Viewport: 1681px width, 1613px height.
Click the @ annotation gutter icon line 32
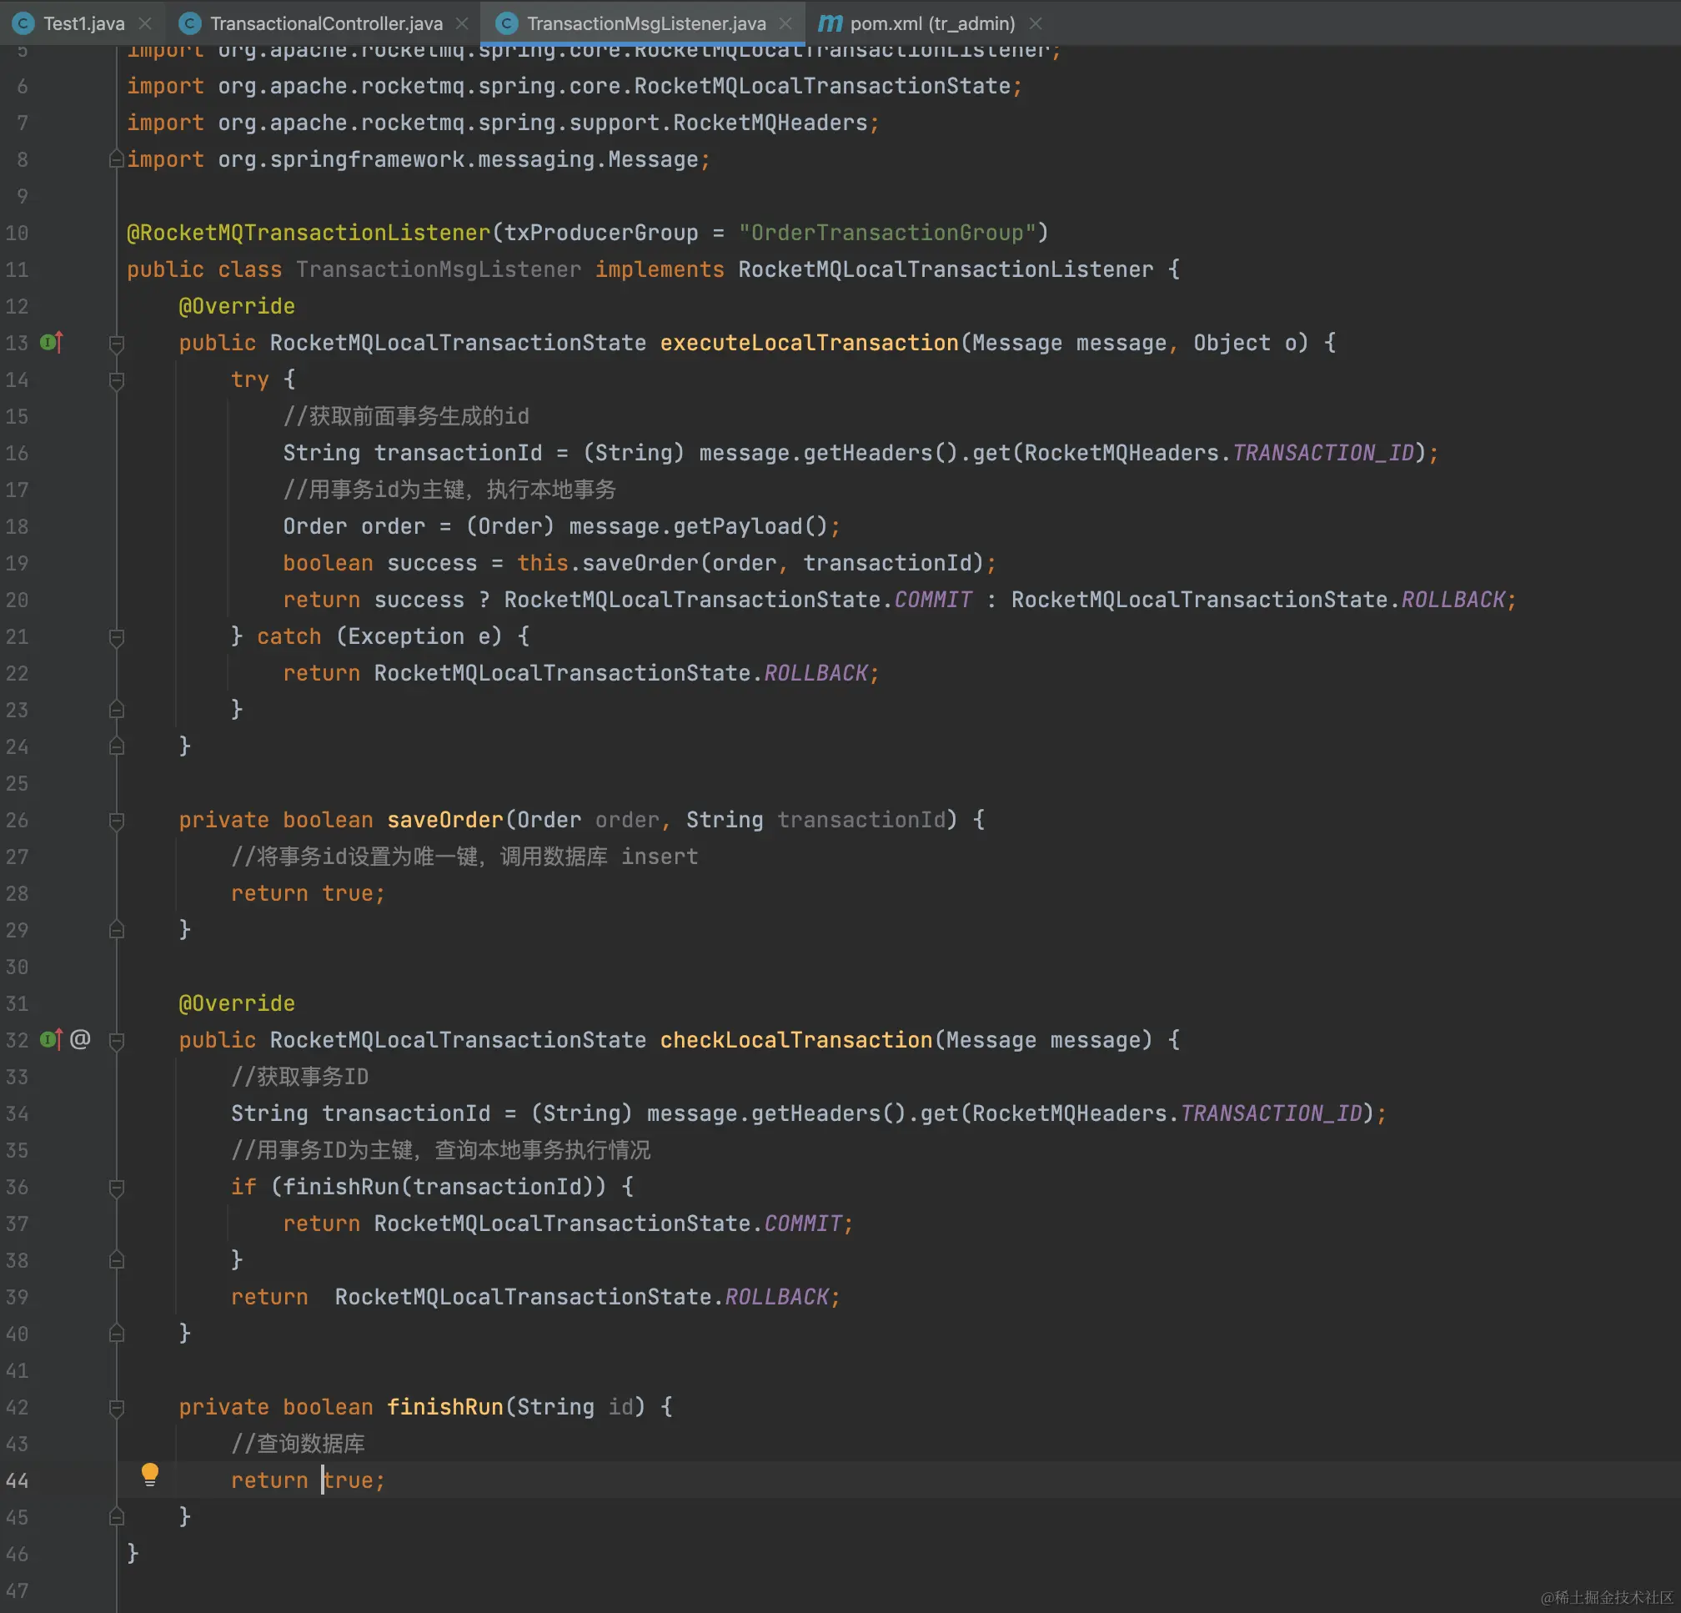click(81, 1040)
